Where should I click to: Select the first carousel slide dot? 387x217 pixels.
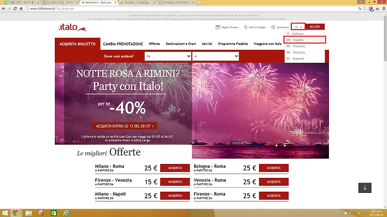(x=276, y=146)
